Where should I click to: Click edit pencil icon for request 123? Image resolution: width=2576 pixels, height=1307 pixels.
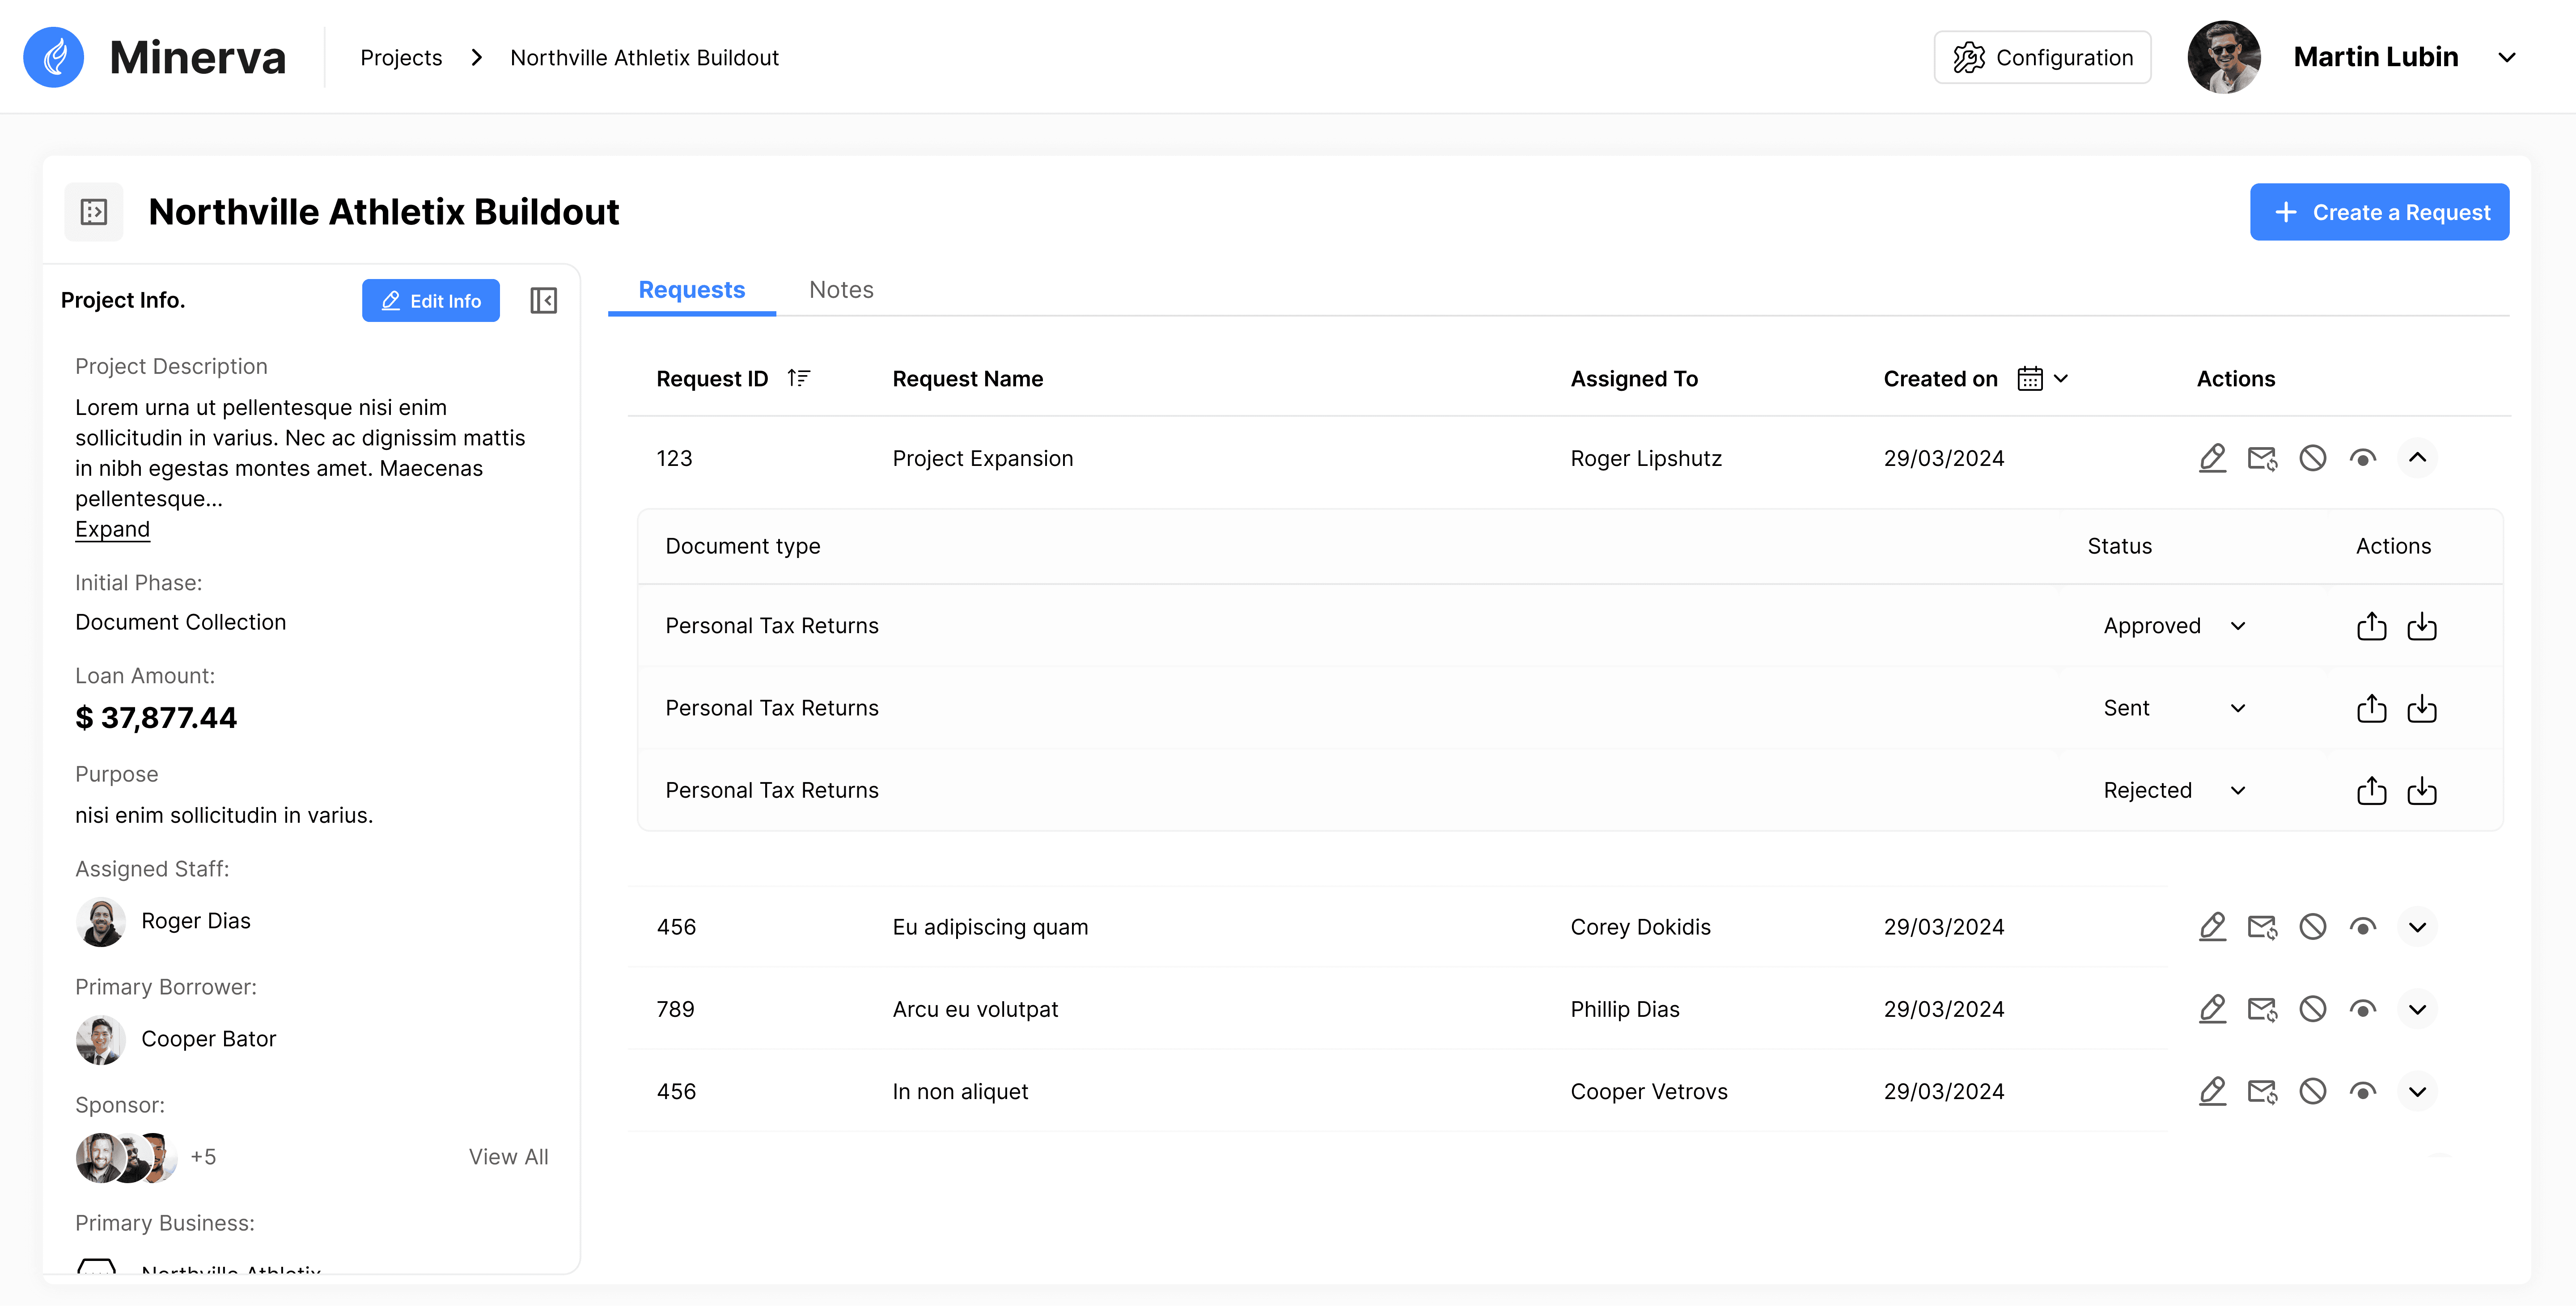2212,458
